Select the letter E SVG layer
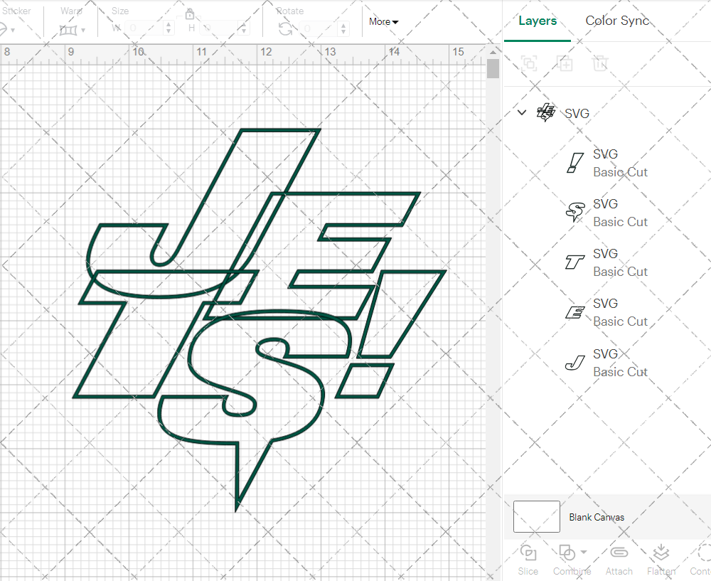 (608, 312)
